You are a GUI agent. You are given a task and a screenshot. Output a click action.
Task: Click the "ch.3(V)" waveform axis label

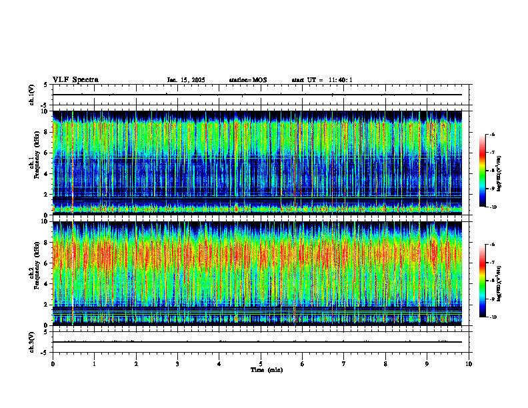31,342
